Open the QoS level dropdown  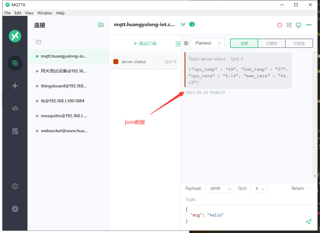(x=259, y=189)
